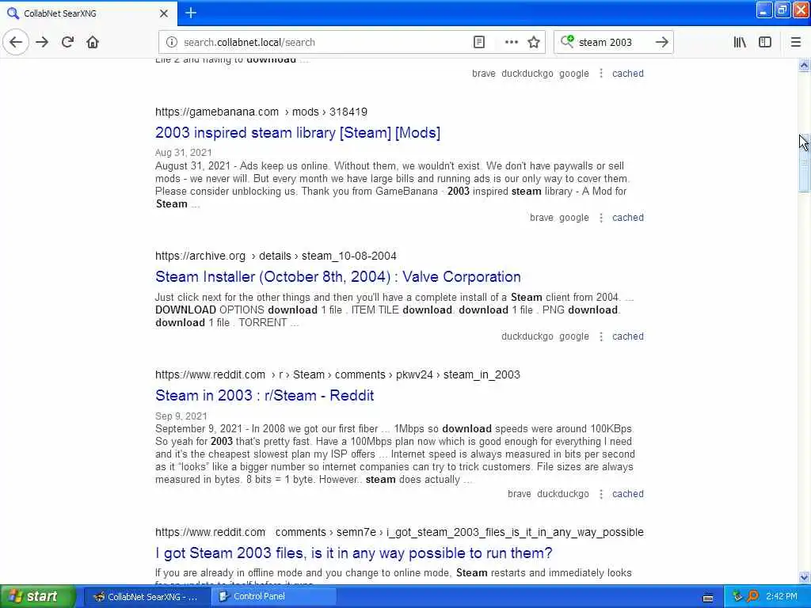Open 'Steam in 2003 : r/Steam' result
Screen dimensions: 811x608
[265, 396]
